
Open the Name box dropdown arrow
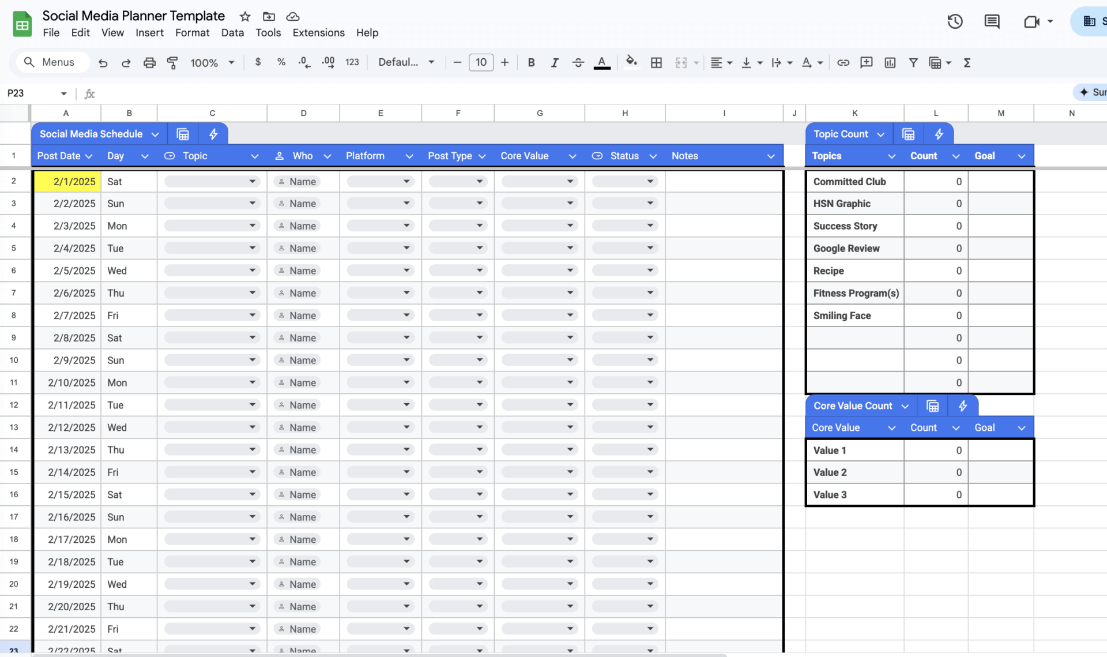[x=63, y=93]
